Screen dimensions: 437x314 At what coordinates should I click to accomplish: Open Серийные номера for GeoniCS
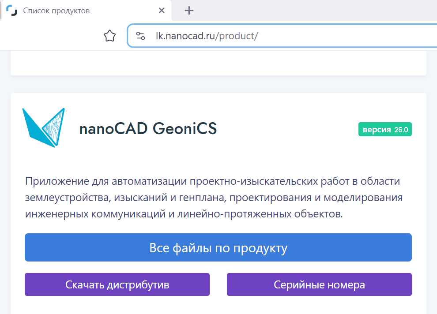pos(319,285)
